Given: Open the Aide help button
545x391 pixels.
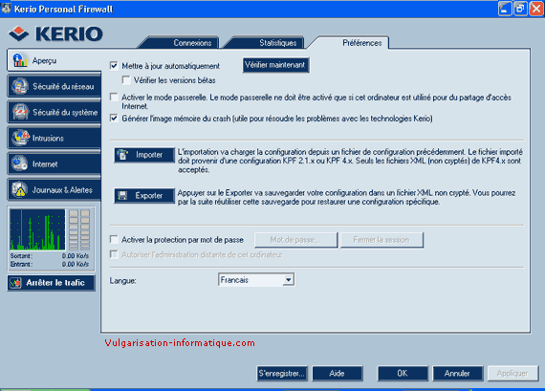Looking at the screenshot, I should (338, 373).
